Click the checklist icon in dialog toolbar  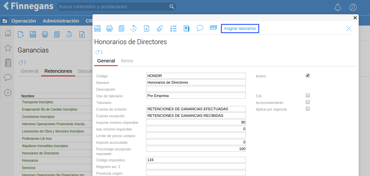pos(173,29)
